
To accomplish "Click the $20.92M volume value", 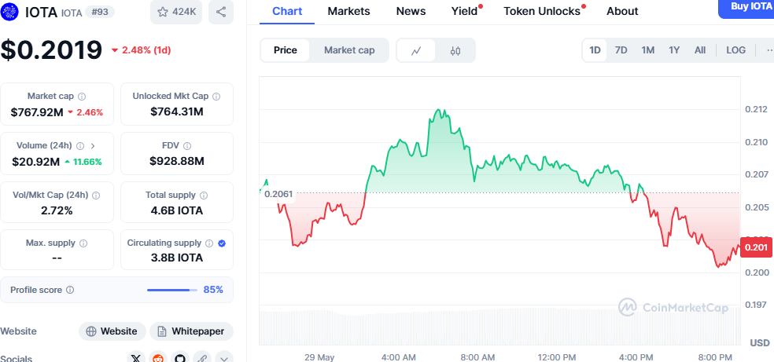I will pos(35,161).
